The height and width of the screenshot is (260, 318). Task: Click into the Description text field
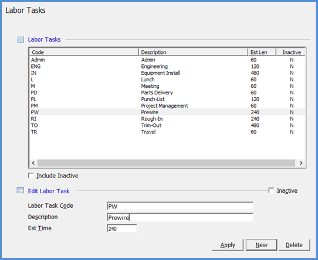tap(180, 217)
